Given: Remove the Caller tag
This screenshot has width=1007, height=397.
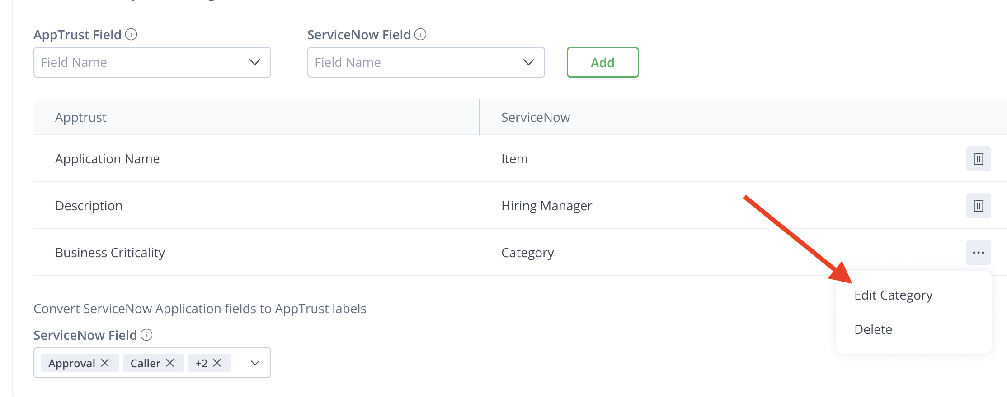Looking at the screenshot, I should (170, 363).
